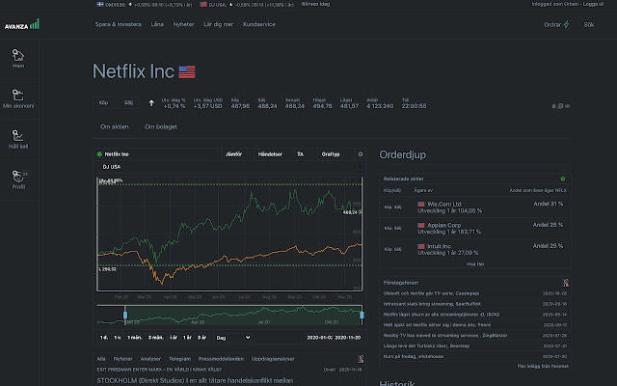Click the eye watch icon near the quote row

click(568, 106)
